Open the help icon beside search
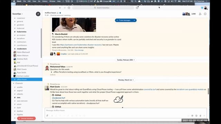This screenshot has height=124, width=221. pyautogui.click(x=137, y=8)
